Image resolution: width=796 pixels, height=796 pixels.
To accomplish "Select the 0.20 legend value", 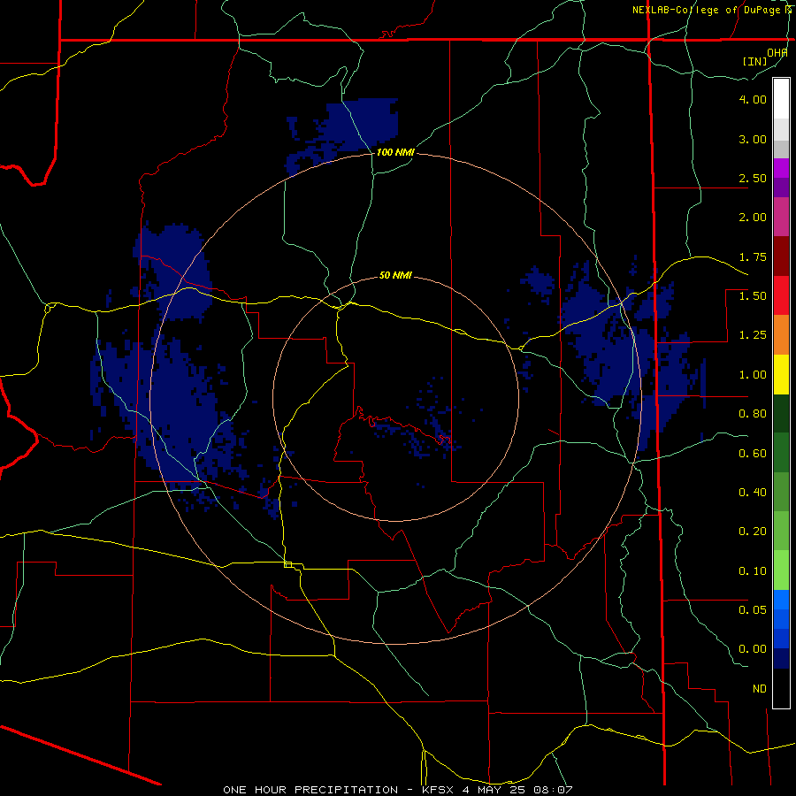I will (753, 532).
